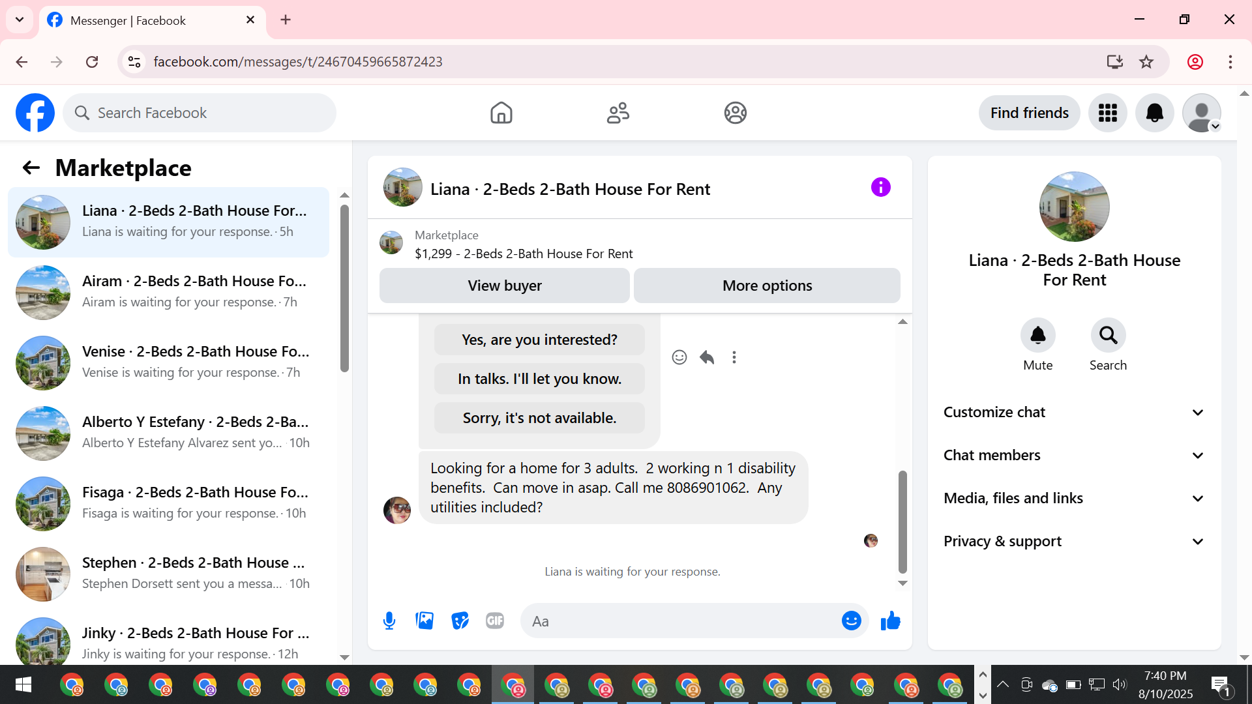Click the purple conversation info icon

880,188
